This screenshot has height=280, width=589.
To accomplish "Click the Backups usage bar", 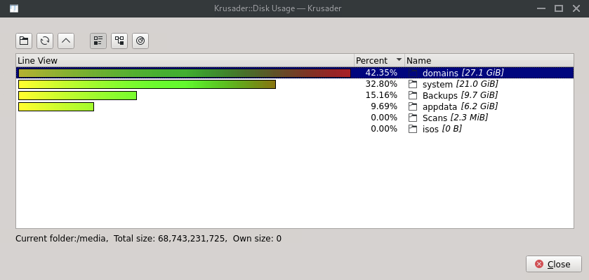I will tap(77, 95).
